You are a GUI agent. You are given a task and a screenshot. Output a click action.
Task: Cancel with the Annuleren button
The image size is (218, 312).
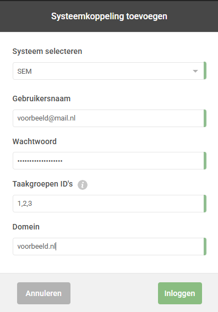click(43, 293)
